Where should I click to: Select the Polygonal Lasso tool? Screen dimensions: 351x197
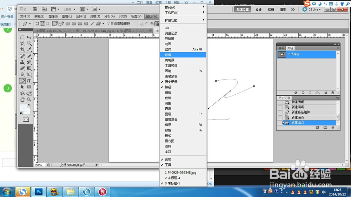point(22,43)
